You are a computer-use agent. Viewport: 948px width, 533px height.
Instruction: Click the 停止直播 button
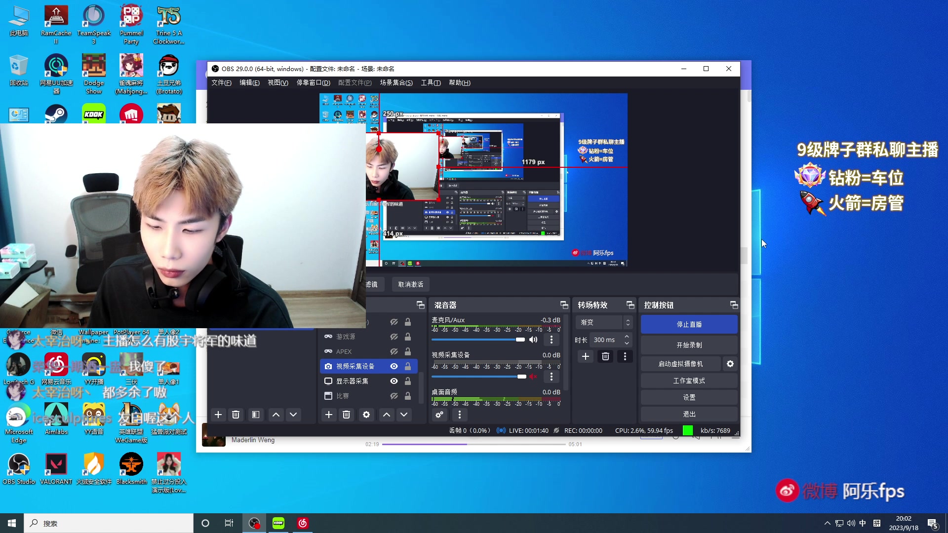(689, 324)
